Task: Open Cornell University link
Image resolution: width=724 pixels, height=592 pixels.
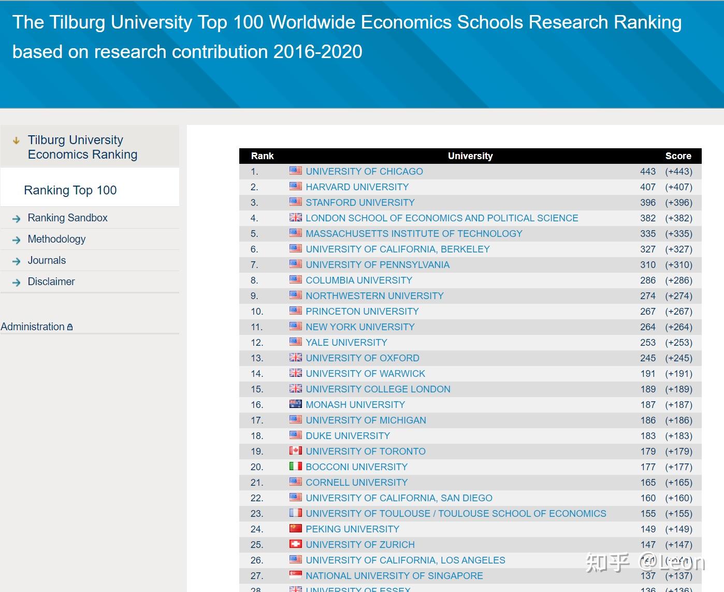Action: tap(356, 483)
